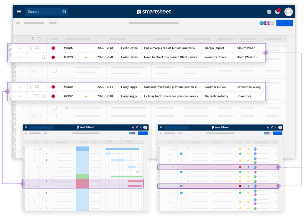The width and height of the screenshot is (304, 219).
Task: Click the magnifier search icon
Action: [64, 12]
